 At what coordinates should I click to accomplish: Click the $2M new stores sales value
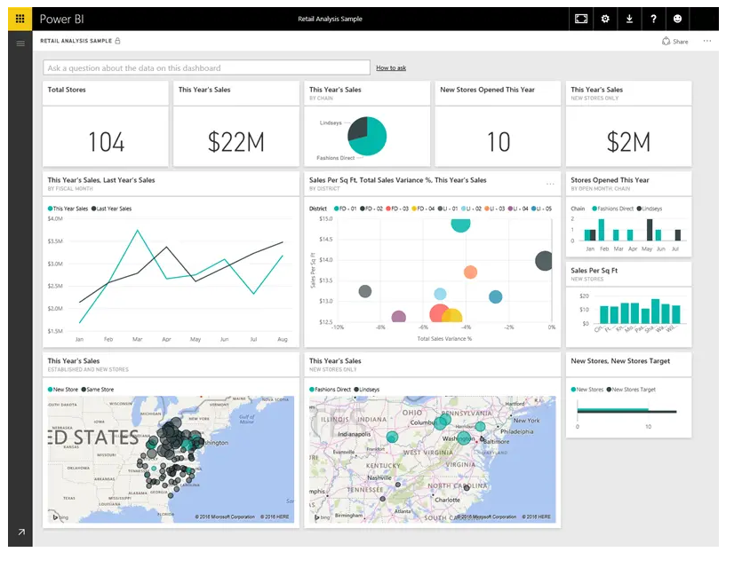[x=628, y=142]
